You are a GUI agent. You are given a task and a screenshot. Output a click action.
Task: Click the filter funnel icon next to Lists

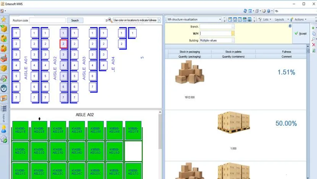[260, 19]
